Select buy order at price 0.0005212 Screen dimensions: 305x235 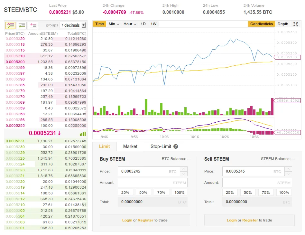coord(46,199)
